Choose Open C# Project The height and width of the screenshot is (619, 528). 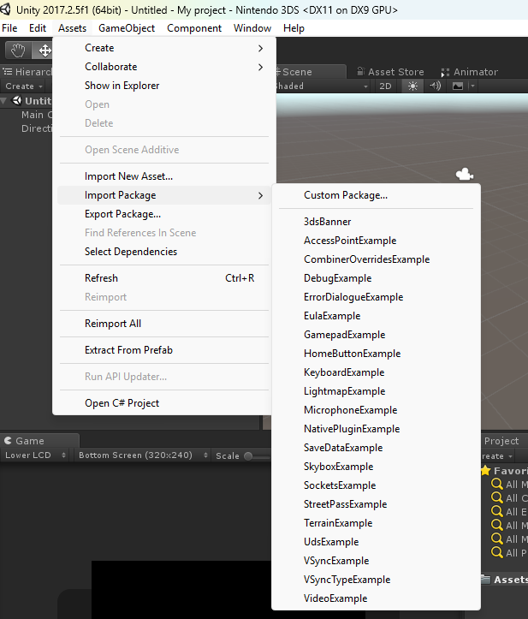tap(164, 403)
